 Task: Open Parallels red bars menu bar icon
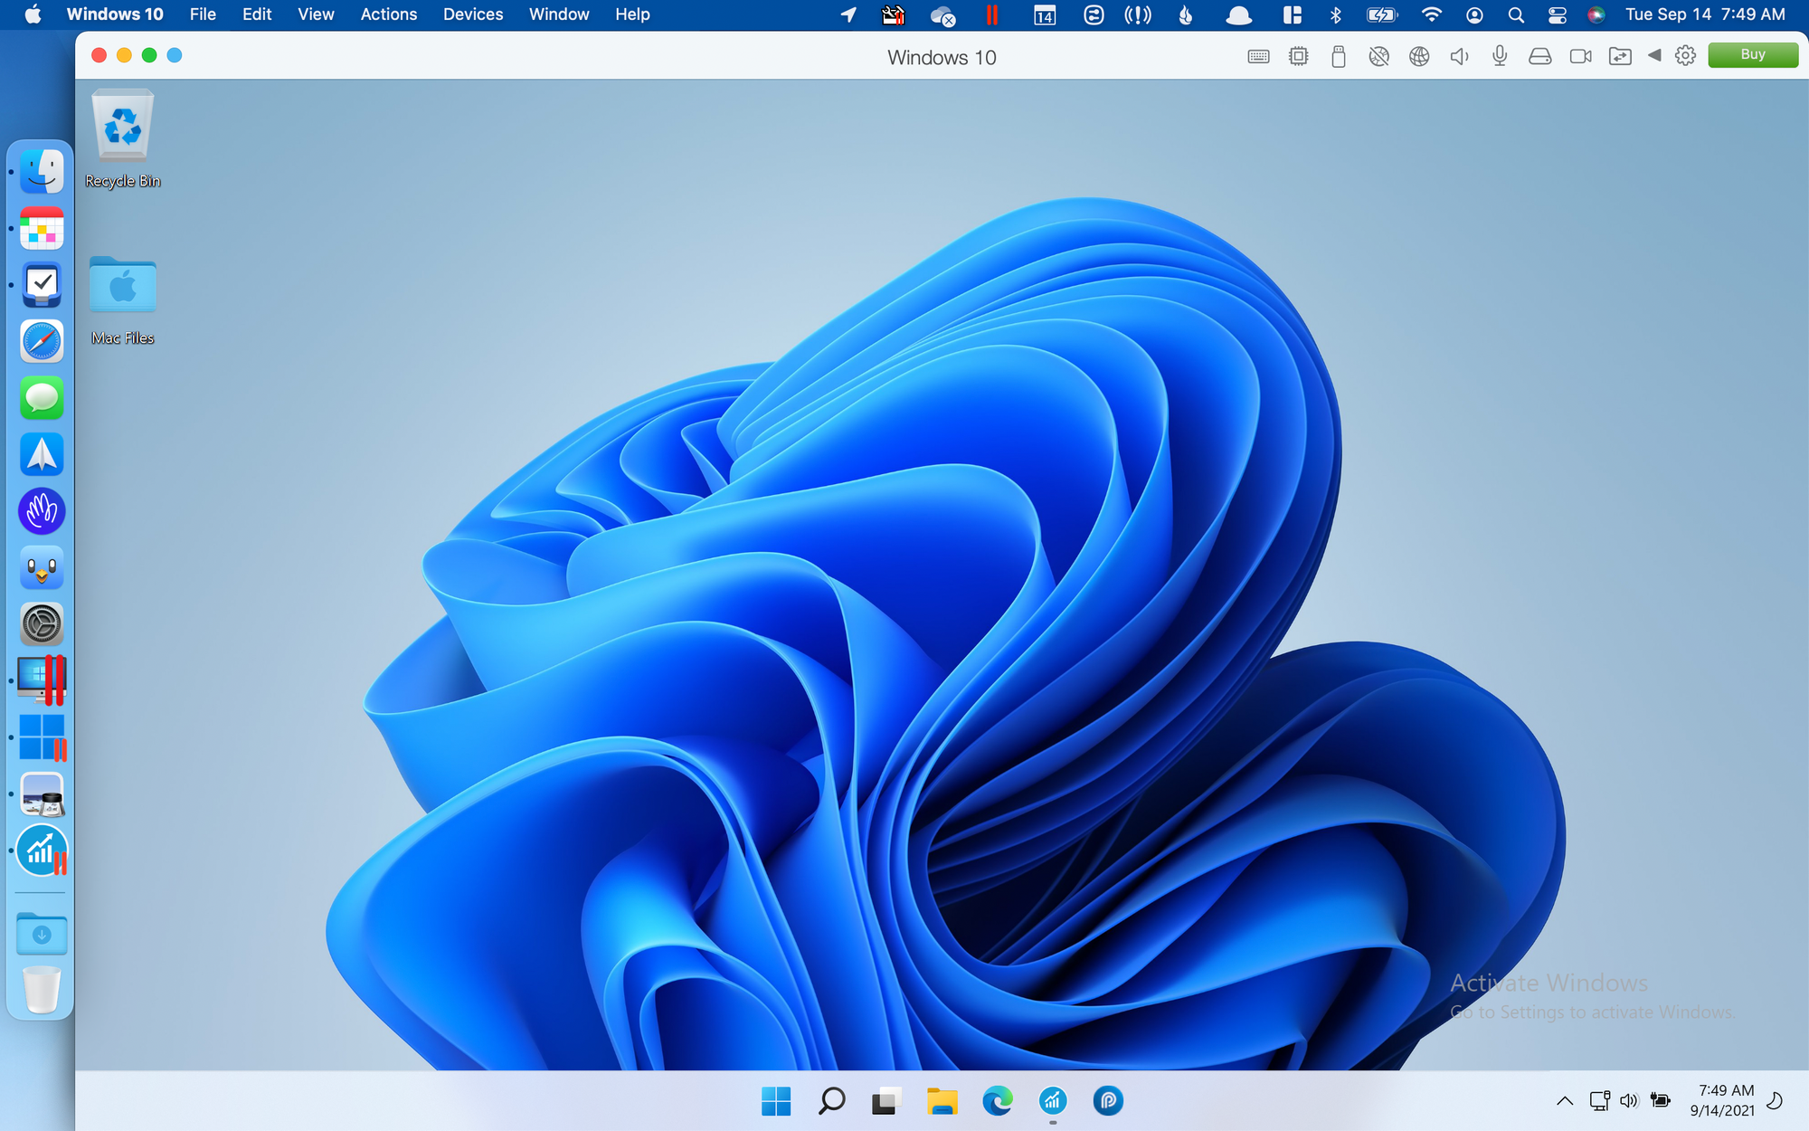coord(992,14)
